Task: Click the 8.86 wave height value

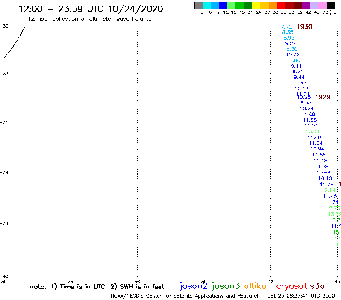Action: 295,60
